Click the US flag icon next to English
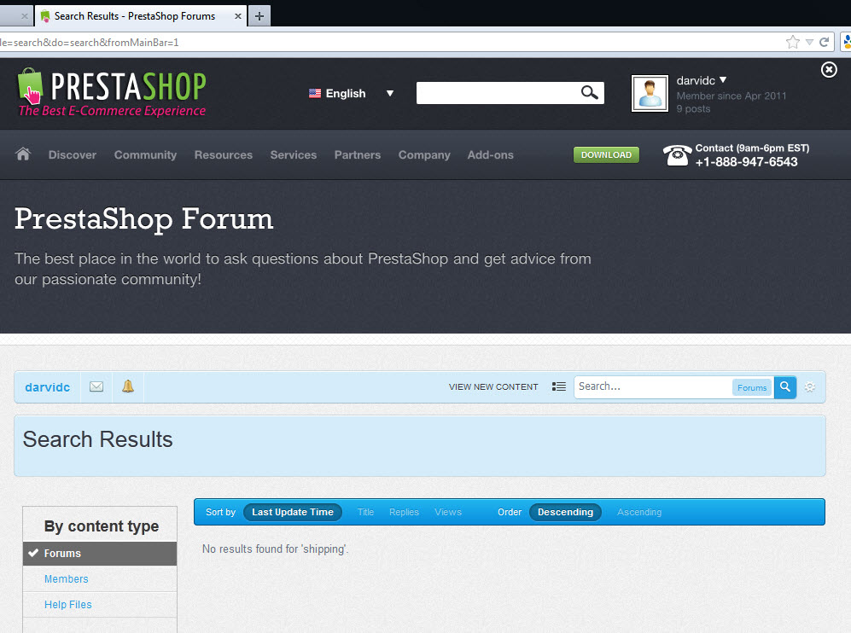 click(x=315, y=93)
